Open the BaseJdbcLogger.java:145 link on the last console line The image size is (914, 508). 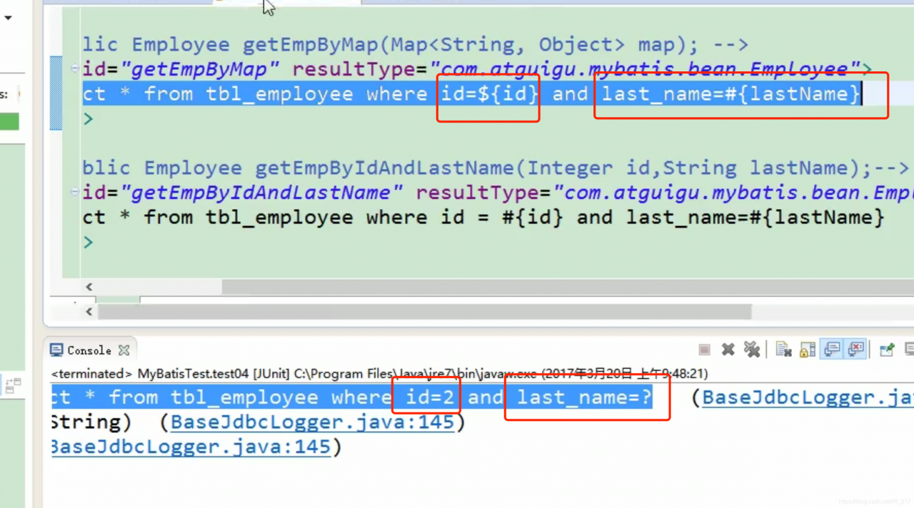190,447
